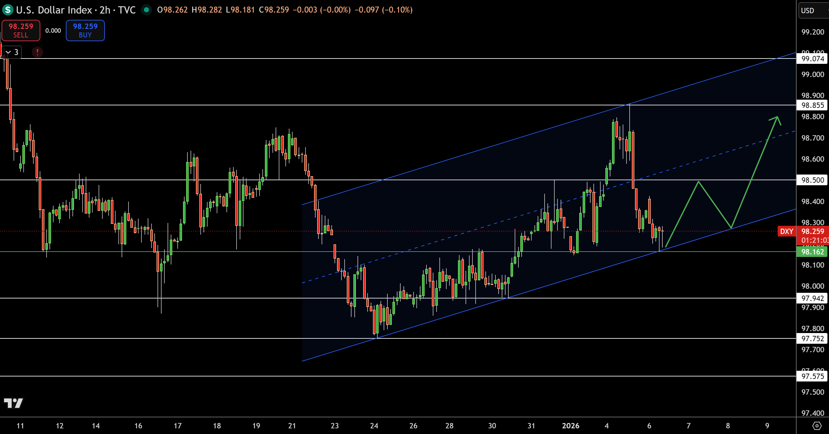Click the blue BUY 98.259 button
The height and width of the screenshot is (434, 829).
[x=85, y=31]
